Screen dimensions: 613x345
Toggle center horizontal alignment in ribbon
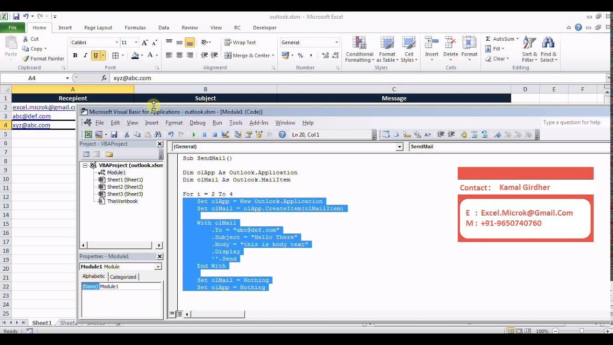click(180, 56)
